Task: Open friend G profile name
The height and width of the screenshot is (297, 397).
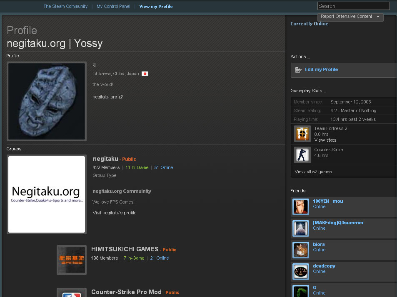Action: point(315,287)
